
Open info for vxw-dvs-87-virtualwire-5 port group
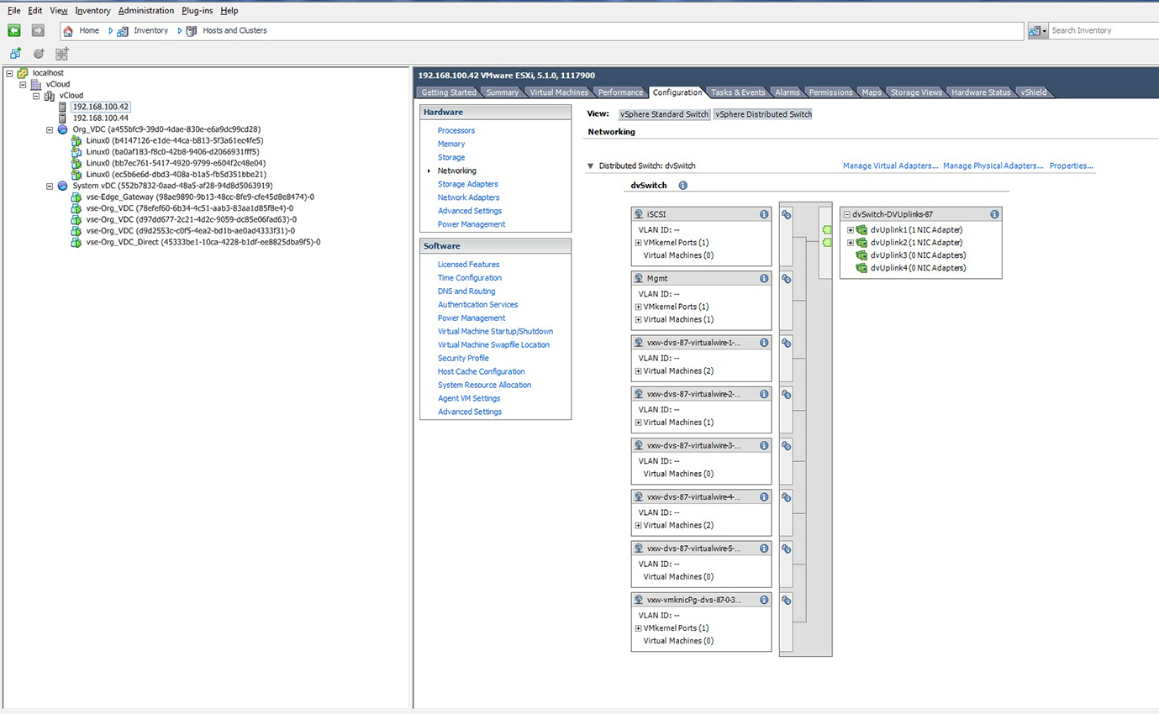(764, 549)
